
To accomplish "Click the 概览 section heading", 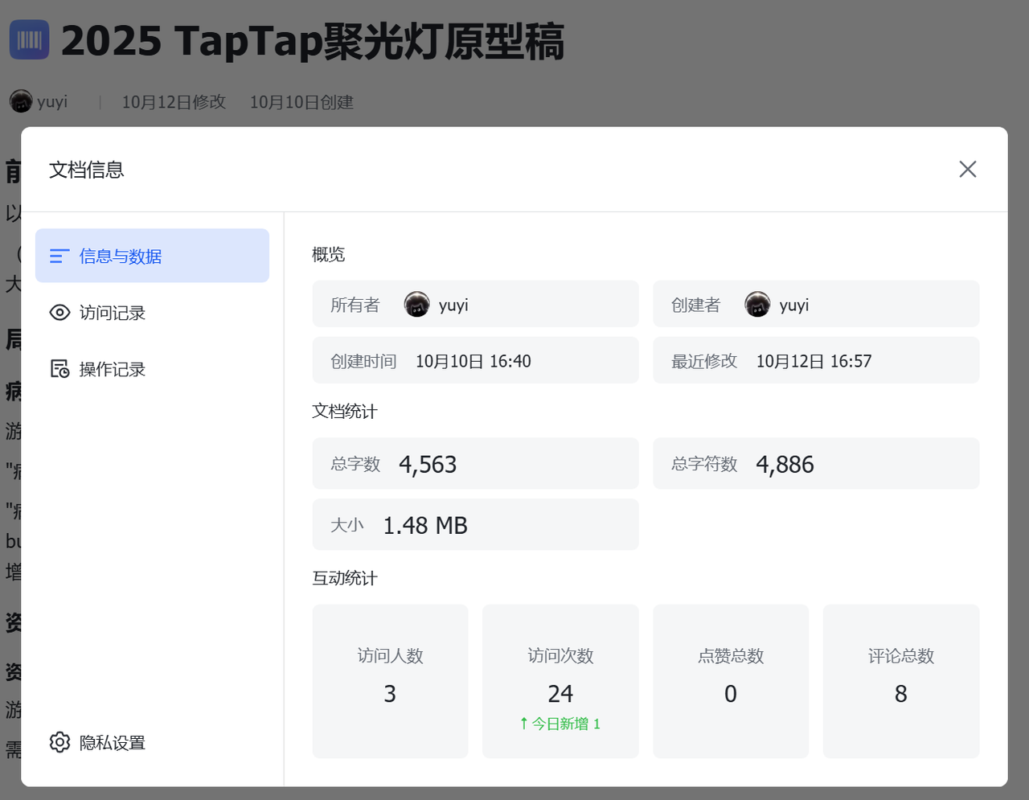I will [x=329, y=254].
